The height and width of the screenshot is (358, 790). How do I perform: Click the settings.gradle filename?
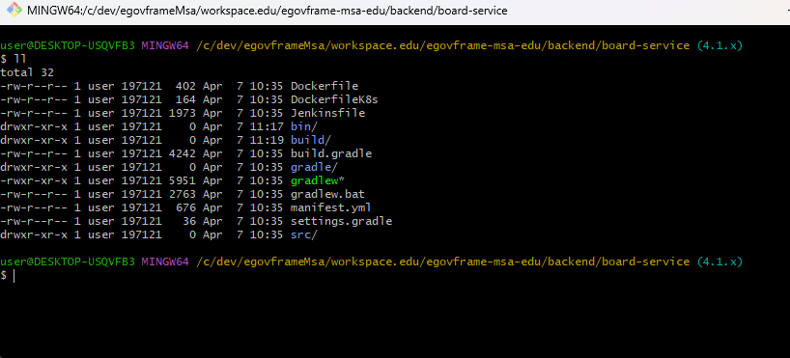(341, 221)
